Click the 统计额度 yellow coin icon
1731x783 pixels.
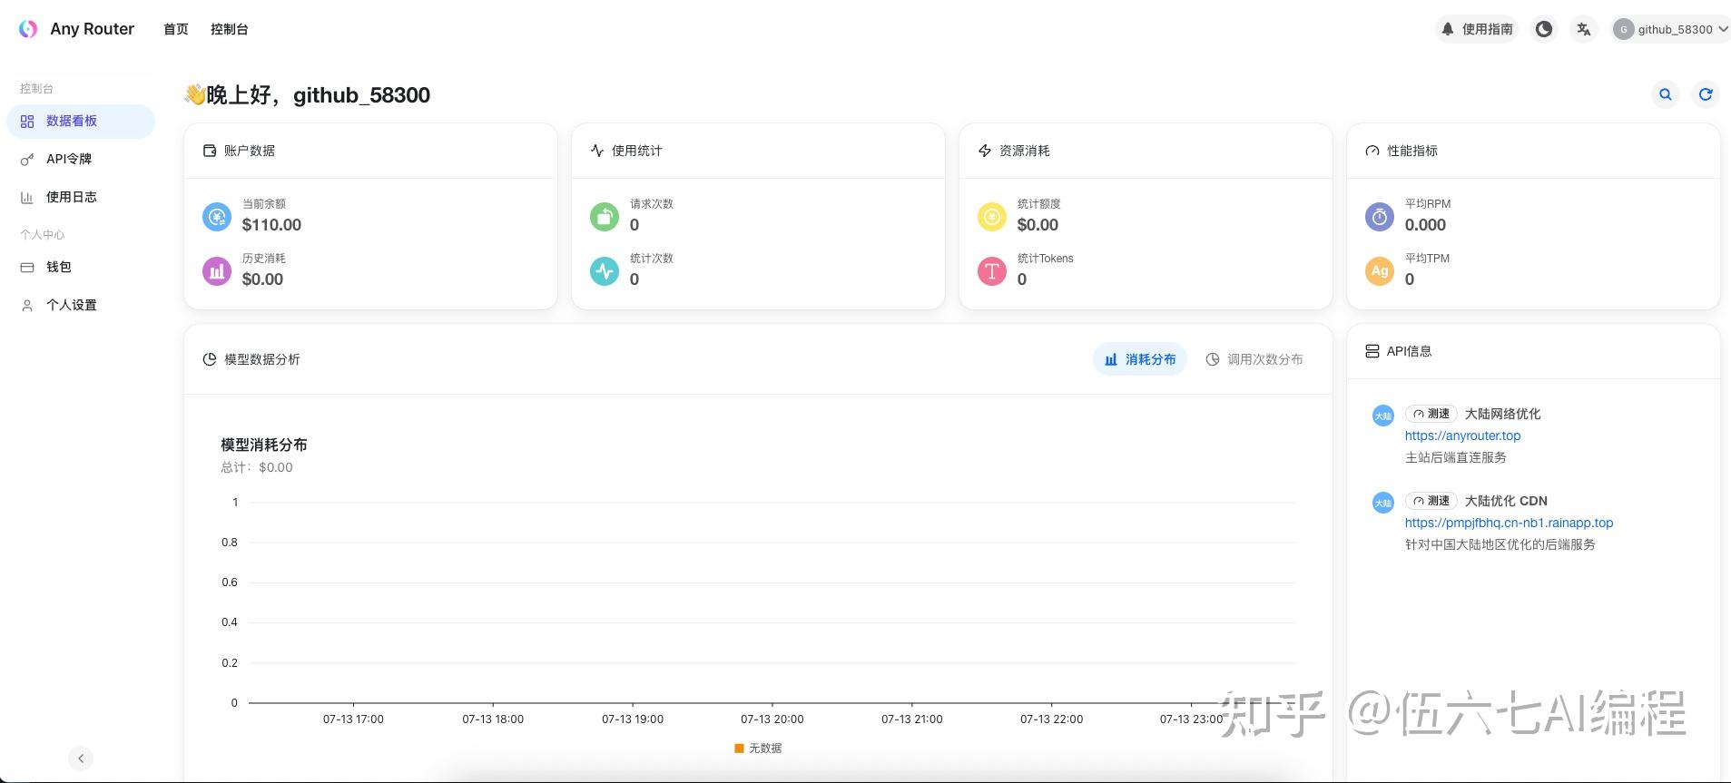(992, 217)
